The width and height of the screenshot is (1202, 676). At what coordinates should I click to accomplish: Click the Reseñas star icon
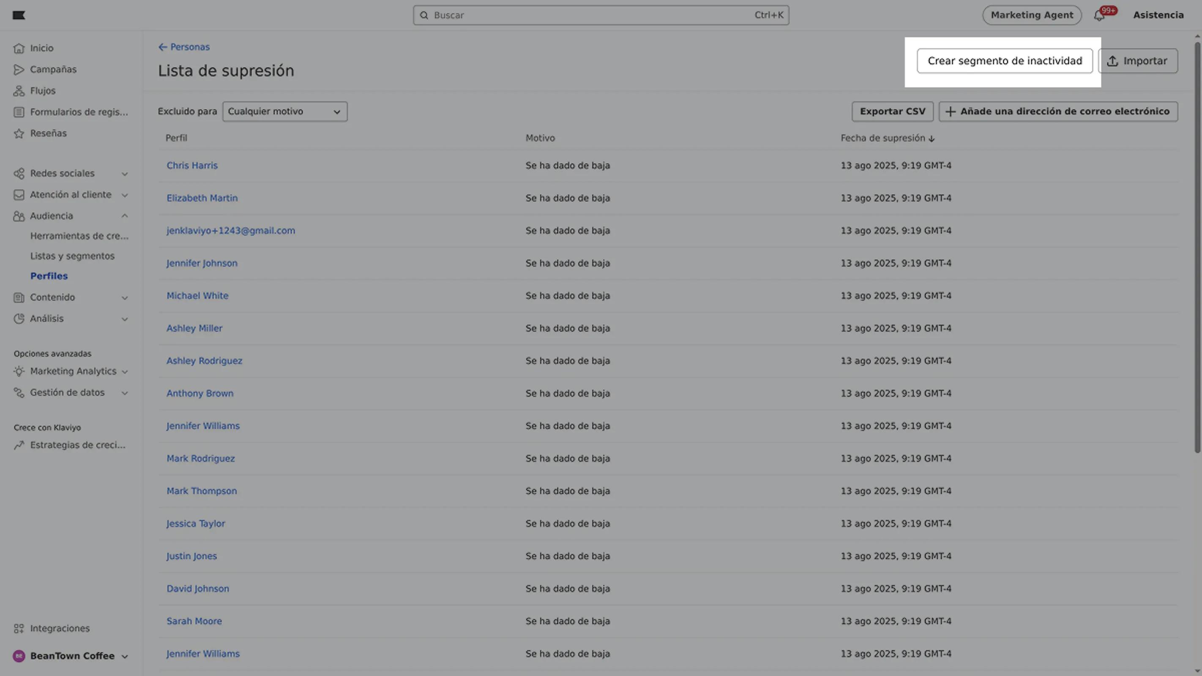pos(19,134)
